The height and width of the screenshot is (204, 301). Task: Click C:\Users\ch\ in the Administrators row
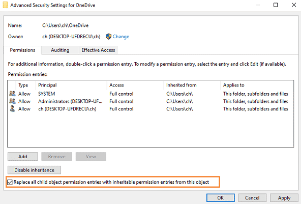pyautogui.click(x=179, y=101)
